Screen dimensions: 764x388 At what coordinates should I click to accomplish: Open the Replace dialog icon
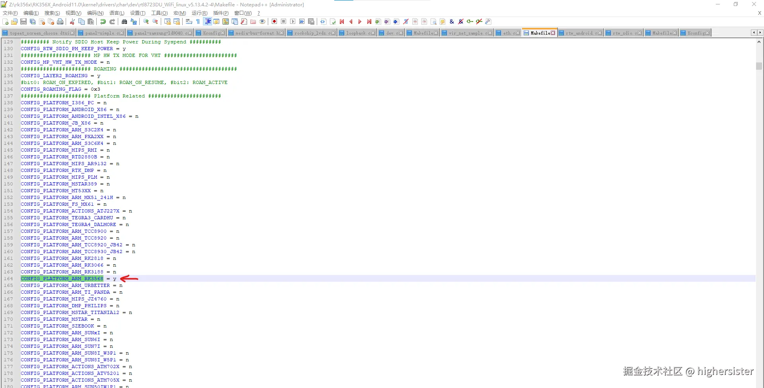point(134,21)
